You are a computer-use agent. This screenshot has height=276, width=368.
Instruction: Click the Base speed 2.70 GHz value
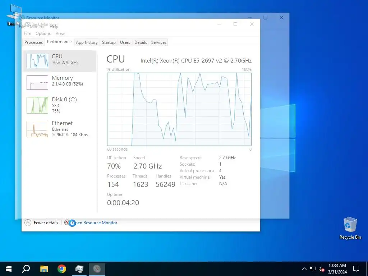pos(227,158)
